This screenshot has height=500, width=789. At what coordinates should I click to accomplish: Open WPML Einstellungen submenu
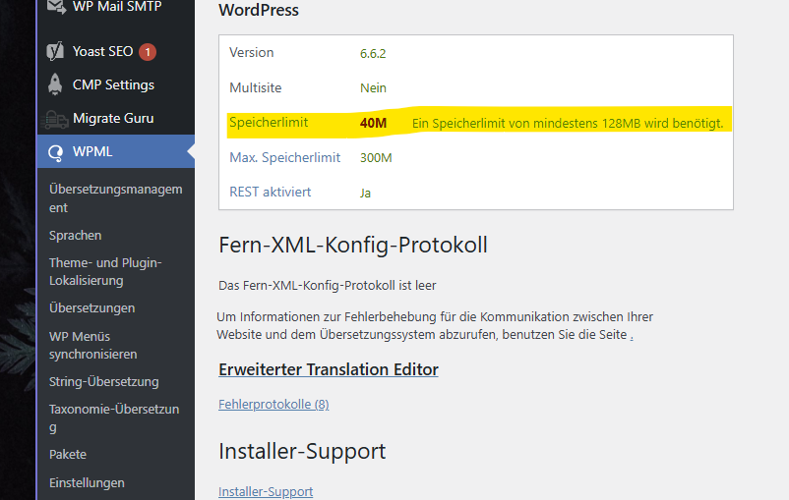(87, 482)
